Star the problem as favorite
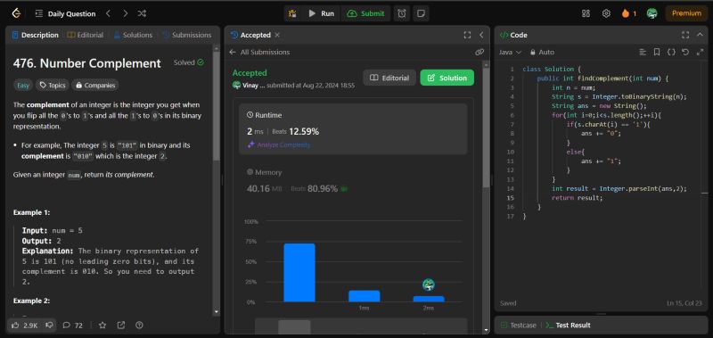This screenshot has height=338, width=713. tap(102, 326)
